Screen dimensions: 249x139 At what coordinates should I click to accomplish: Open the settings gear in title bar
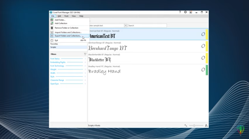click(x=185, y=12)
